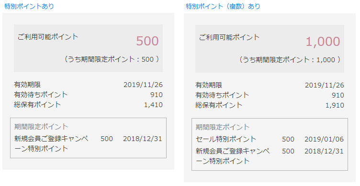360x186 pixels.
Task: Click the 1,410 total points value
Action: tap(153, 105)
